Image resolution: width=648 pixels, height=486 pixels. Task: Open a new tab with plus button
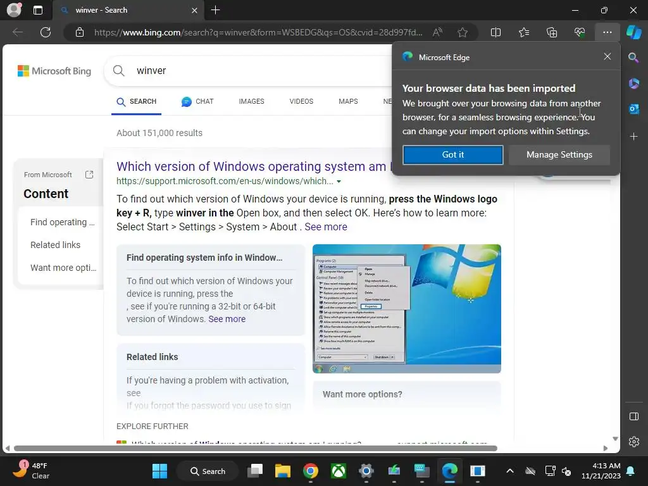point(215,10)
